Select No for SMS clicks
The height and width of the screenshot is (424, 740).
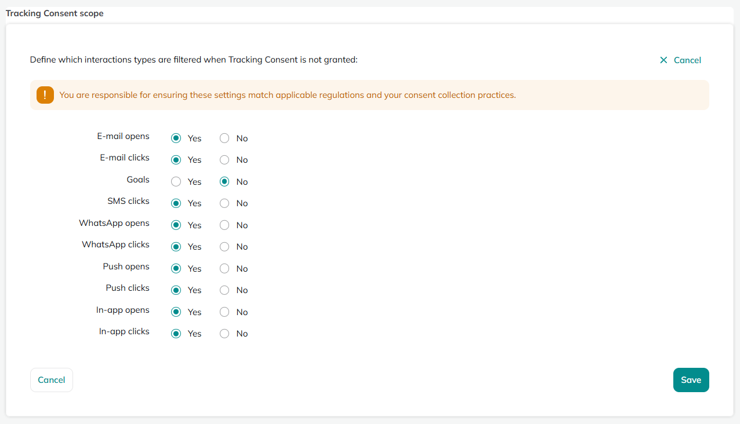click(224, 203)
